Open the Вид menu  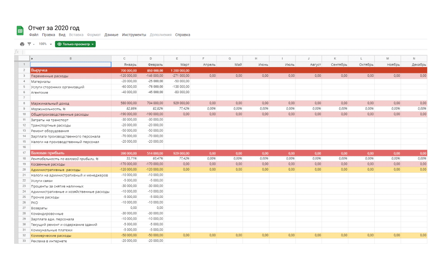[62, 34]
